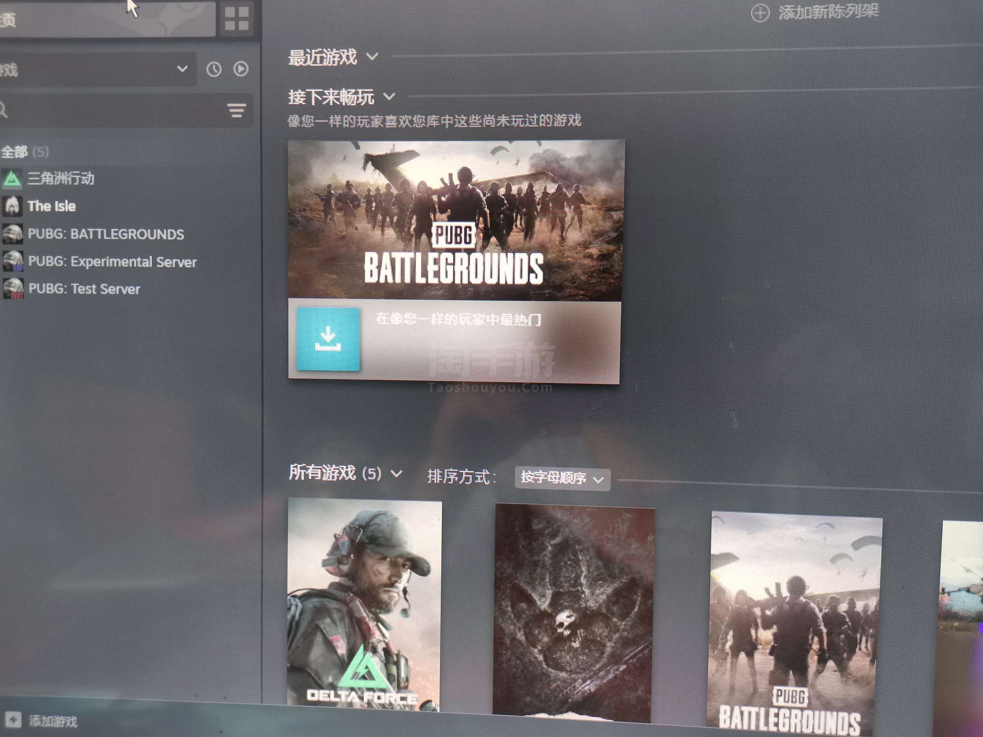Click the 排序方式 label
This screenshot has height=737, width=983.
point(462,477)
